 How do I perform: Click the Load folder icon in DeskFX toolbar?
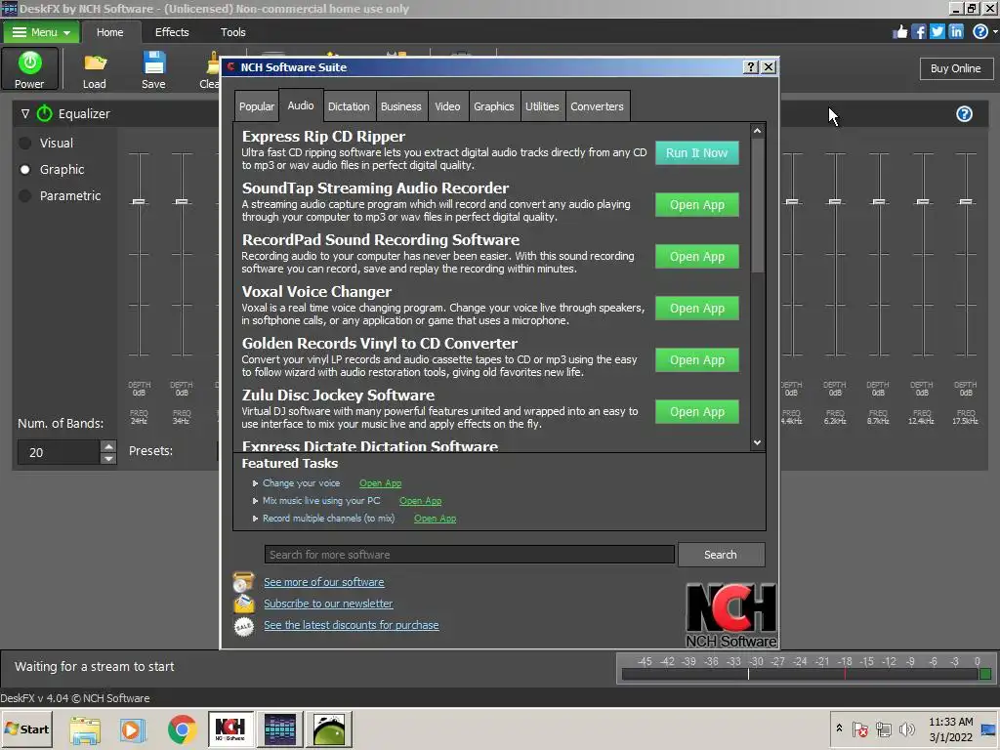pos(95,63)
